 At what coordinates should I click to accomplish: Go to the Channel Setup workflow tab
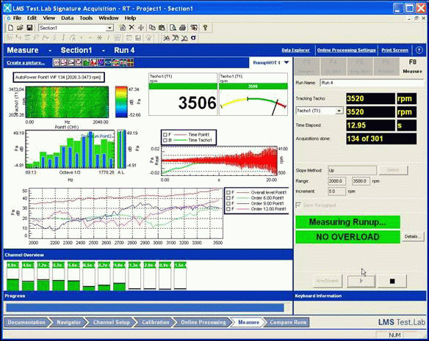[x=112, y=322]
